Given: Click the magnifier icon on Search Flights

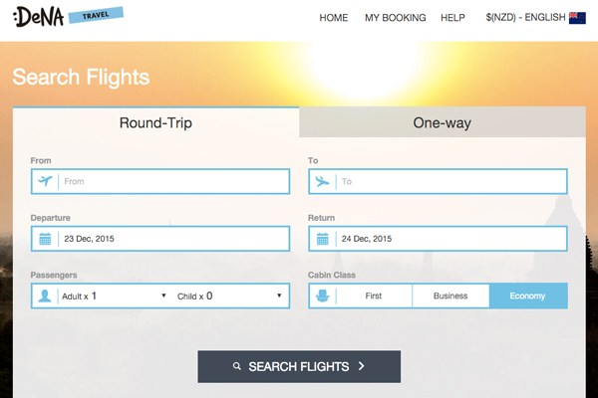Looking at the screenshot, I should pyautogui.click(x=237, y=366).
